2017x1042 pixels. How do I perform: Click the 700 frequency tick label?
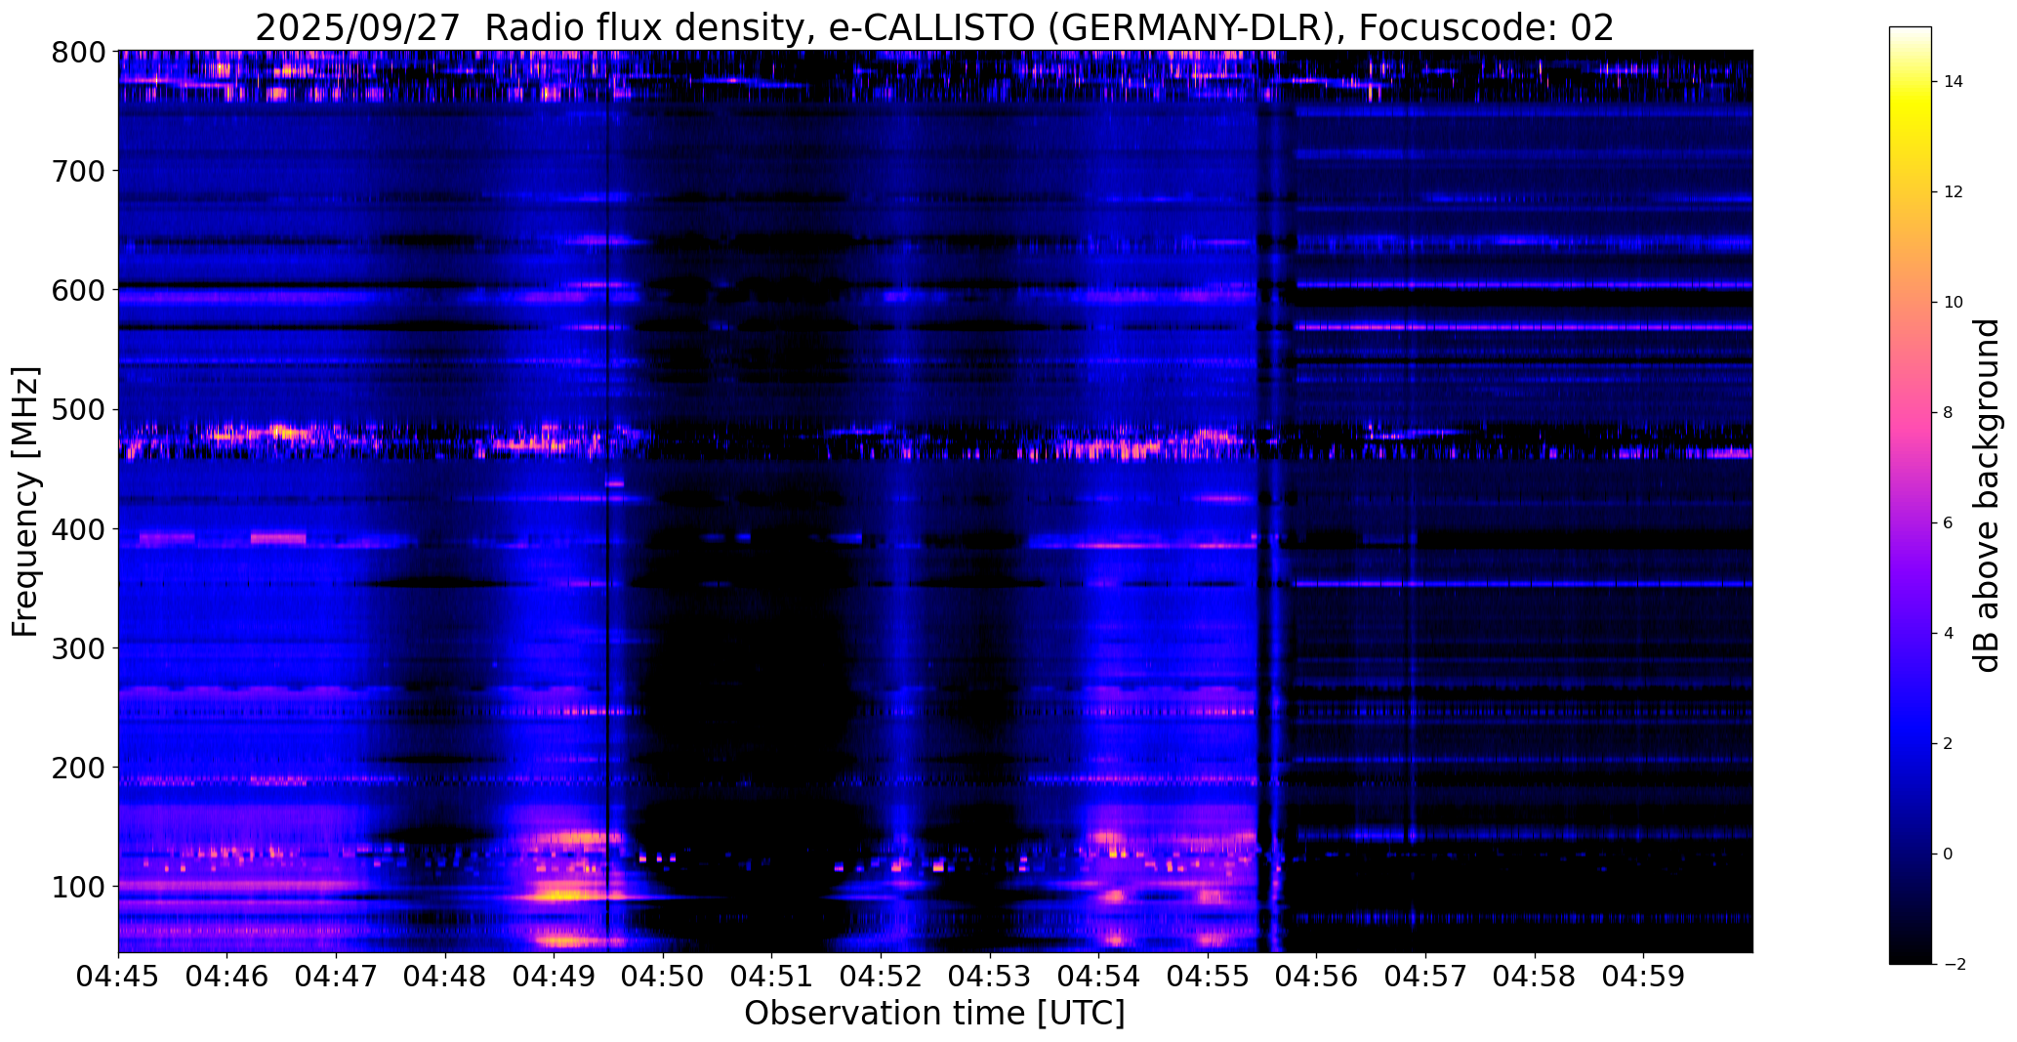point(77,171)
